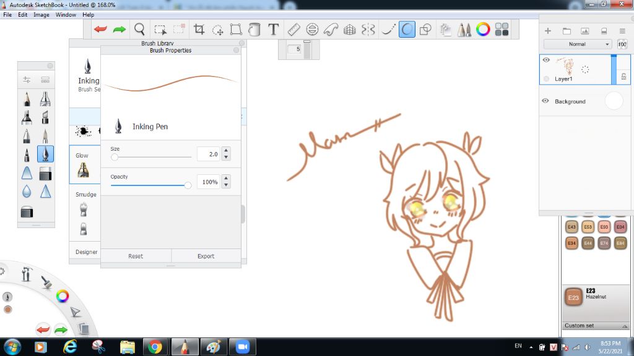Select the E04 Copic color swatch

click(620, 227)
